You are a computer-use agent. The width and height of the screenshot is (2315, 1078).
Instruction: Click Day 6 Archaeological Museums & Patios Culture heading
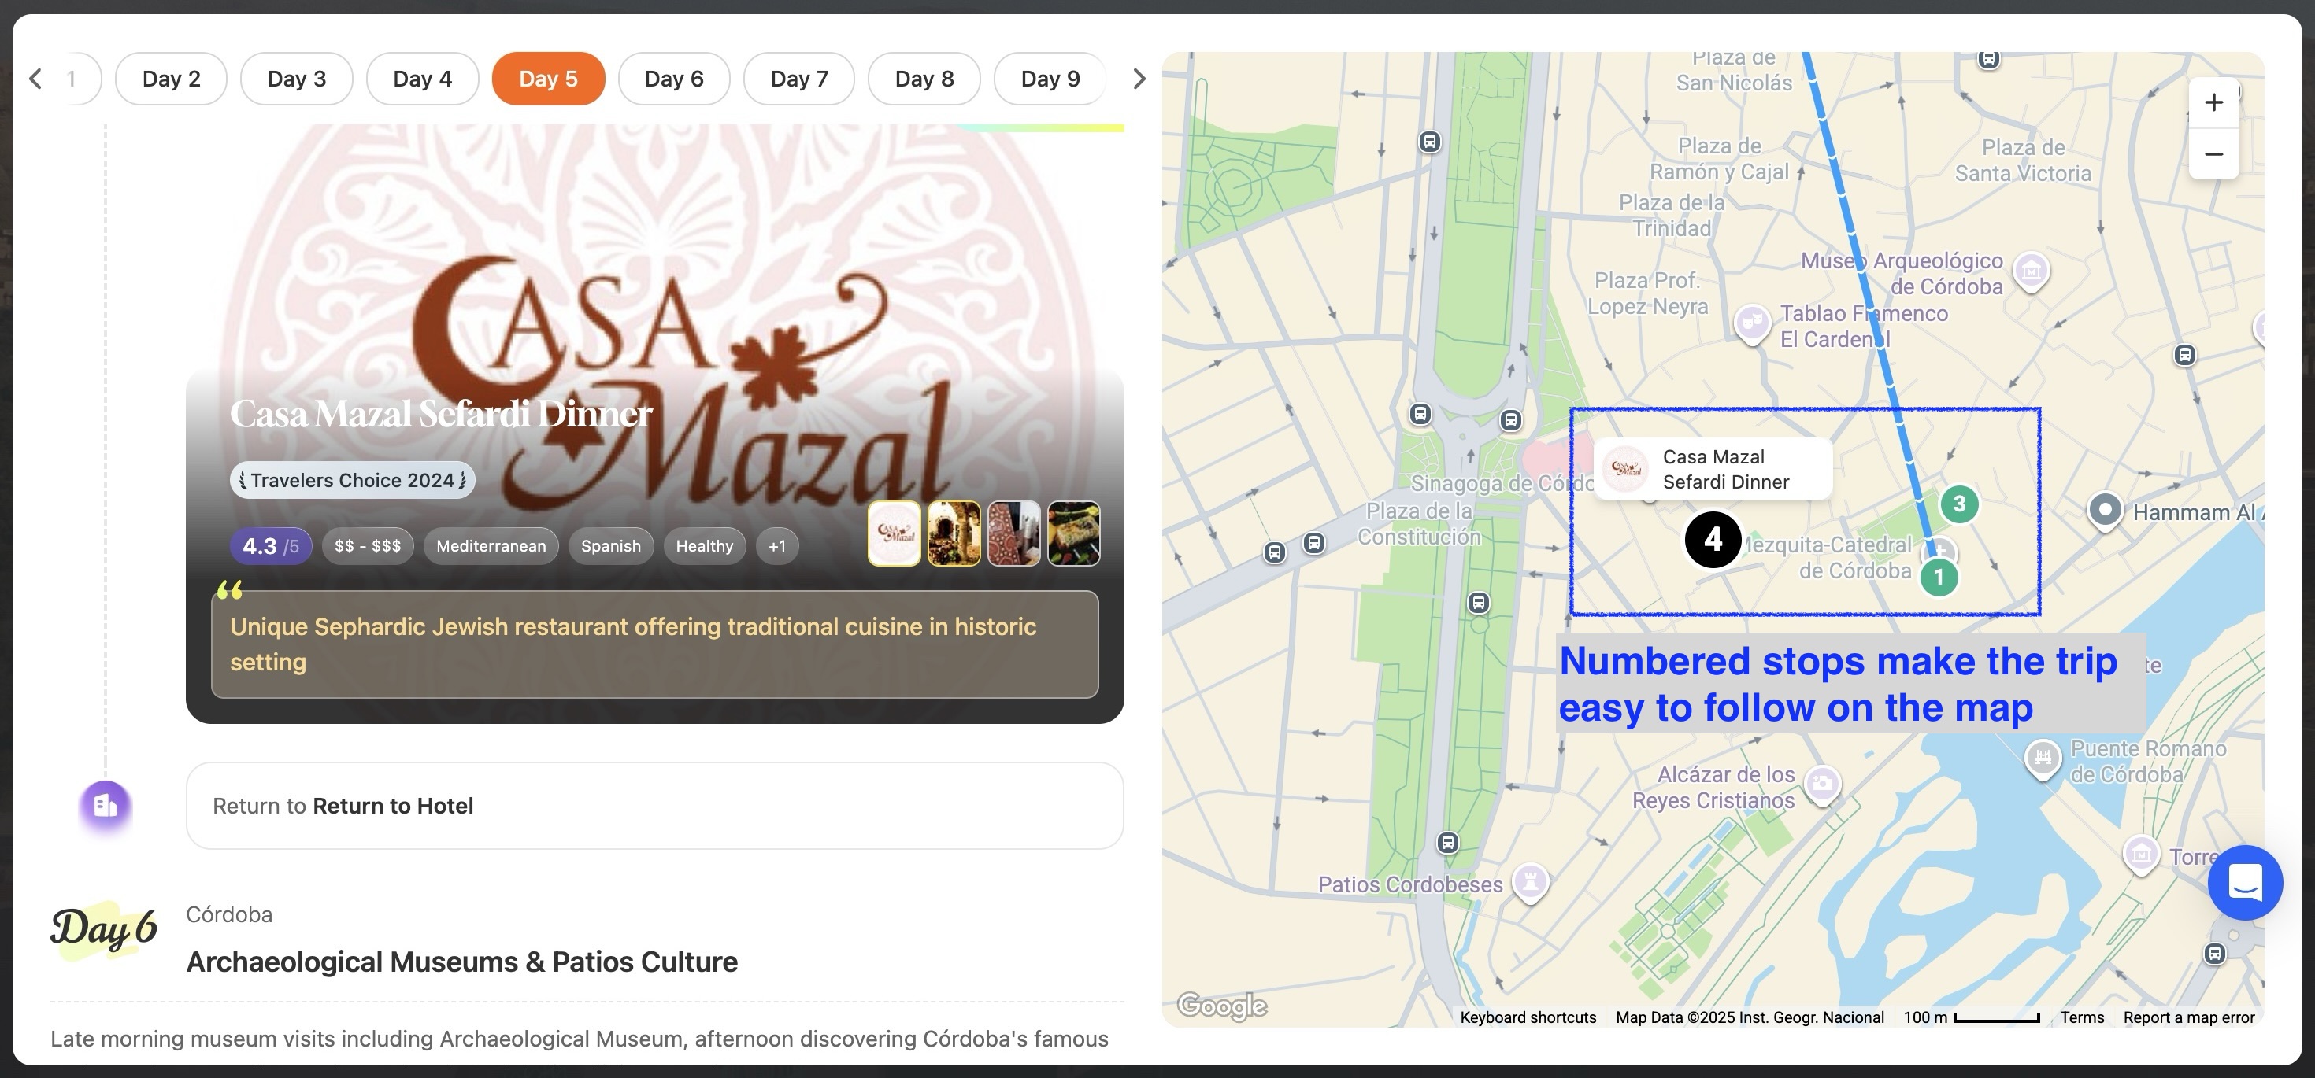(x=462, y=962)
